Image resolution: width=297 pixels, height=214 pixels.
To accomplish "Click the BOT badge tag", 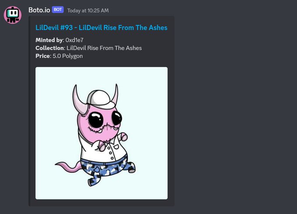I will coord(58,10).
